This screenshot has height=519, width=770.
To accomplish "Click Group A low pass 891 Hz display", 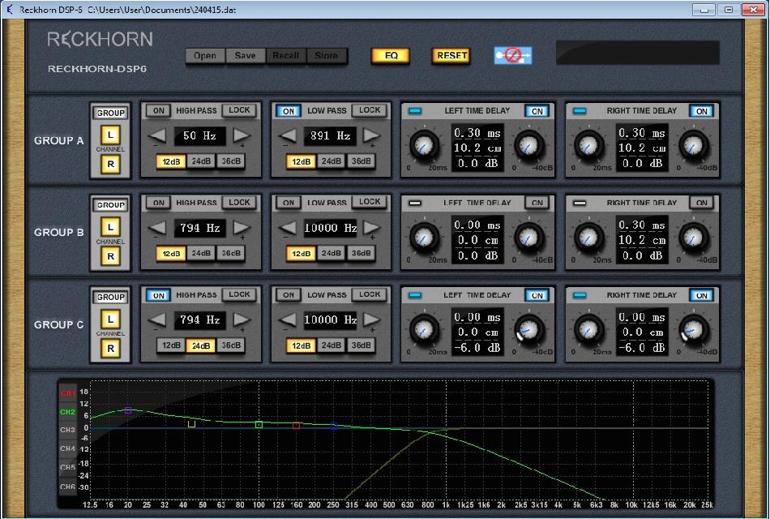I will 330,135.
